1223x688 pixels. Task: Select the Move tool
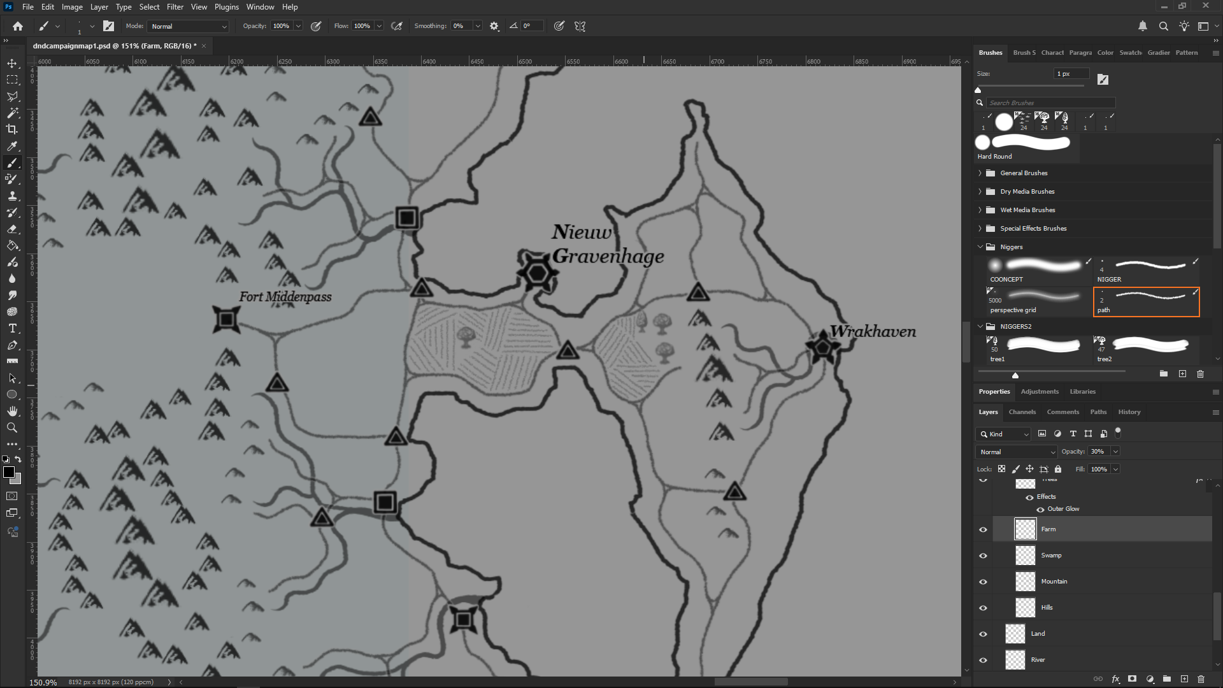pyautogui.click(x=12, y=64)
